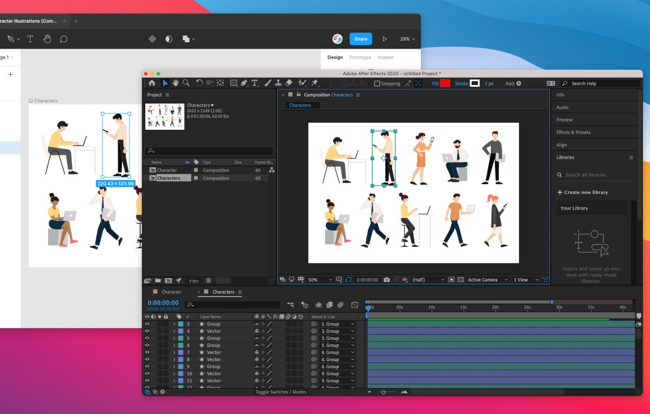Viewport: 650px width, 414px height.
Task: Select the Hand tool in After Effects
Action: [x=175, y=83]
